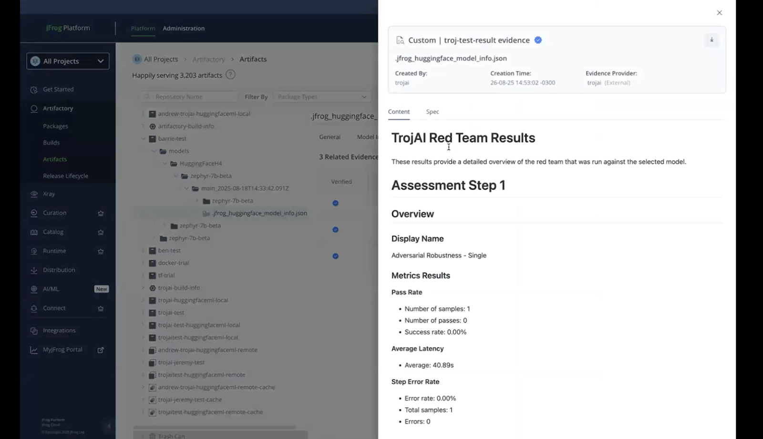The image size is (763, 439).
Task: Click the crown icon beside Curation
Action: [x=101, y=213]
